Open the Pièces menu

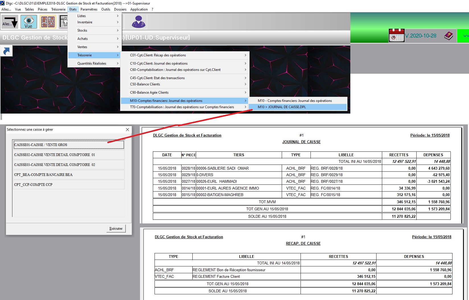(x=43, y=9)
